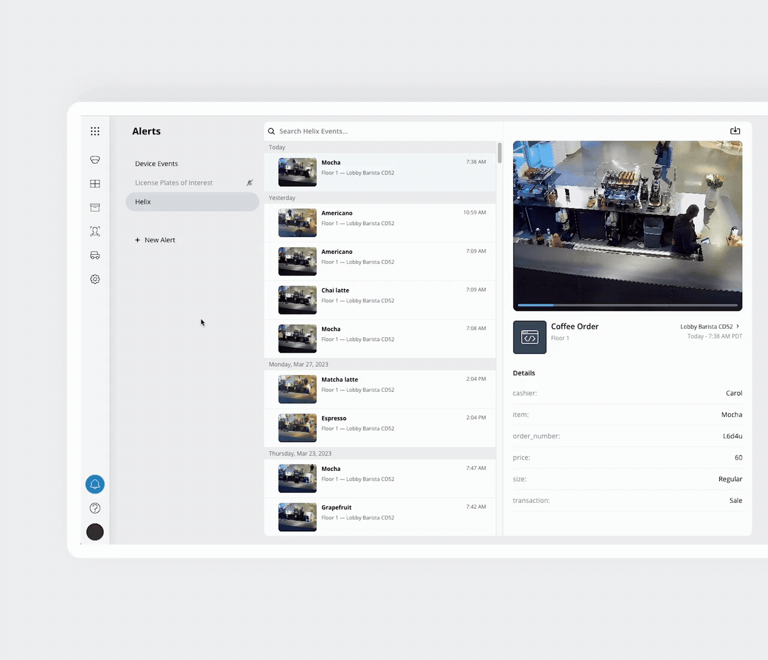Click the 'Matcha latte' event title
The width and height of the screenshot is (768, 660).
[340, 380]
